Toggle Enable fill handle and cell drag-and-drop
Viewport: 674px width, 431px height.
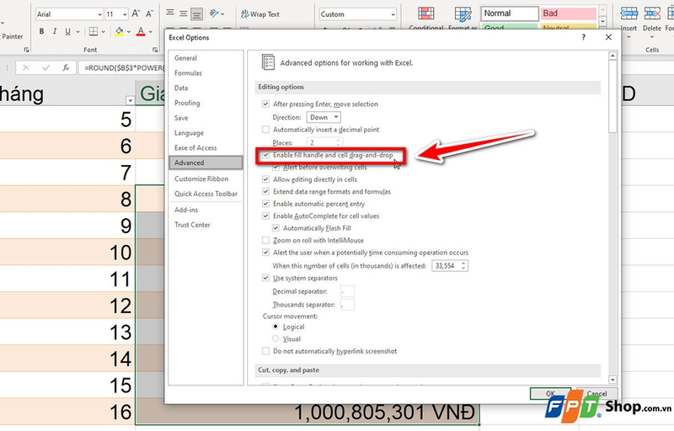[x=265, y=155]
